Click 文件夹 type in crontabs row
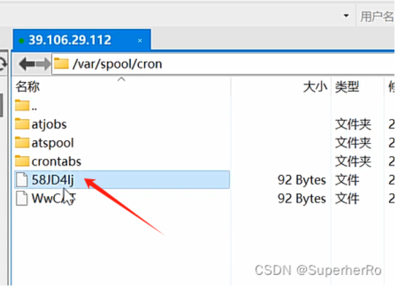 tap(353, 161)
